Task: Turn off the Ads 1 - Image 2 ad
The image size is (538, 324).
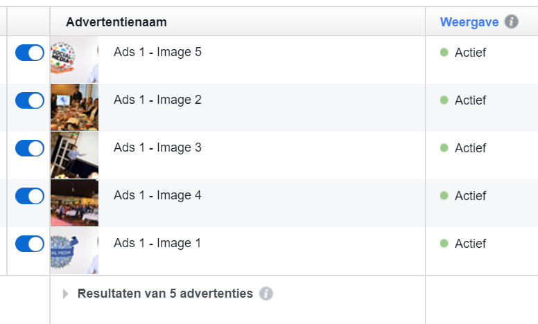Action: 30,100
